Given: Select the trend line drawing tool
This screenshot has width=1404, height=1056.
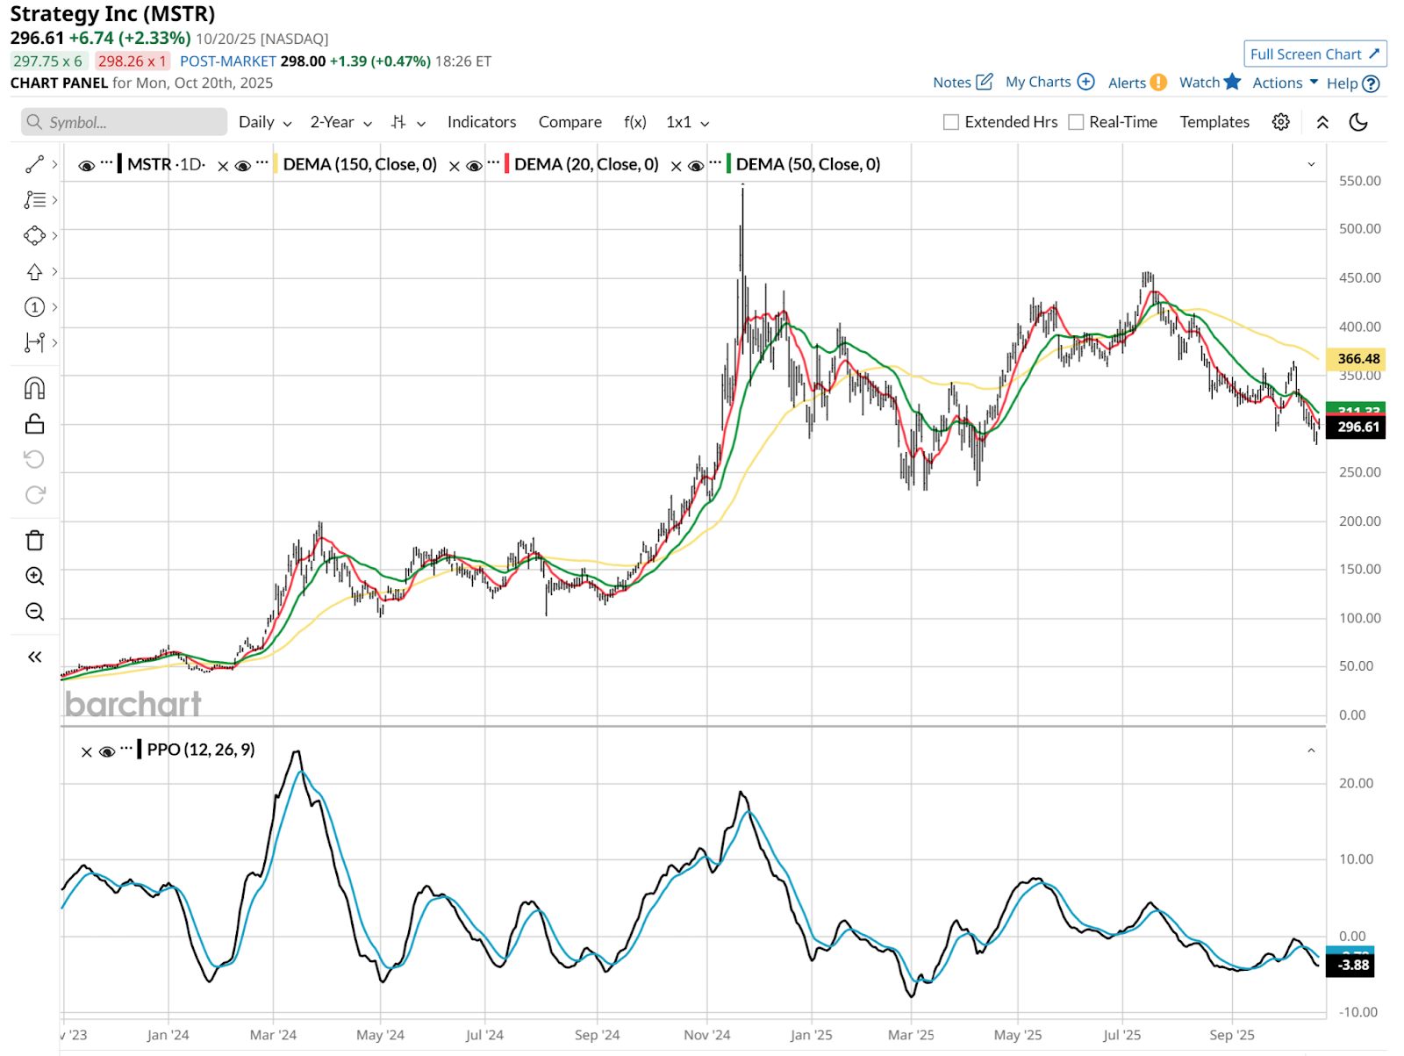Looking at the screenshot, I should [x=34, y=164].
